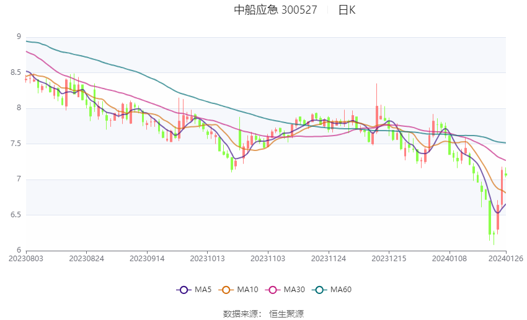527x320 pixels.
Task: Toggle the MA60 legend series
Action: [332, 290]
